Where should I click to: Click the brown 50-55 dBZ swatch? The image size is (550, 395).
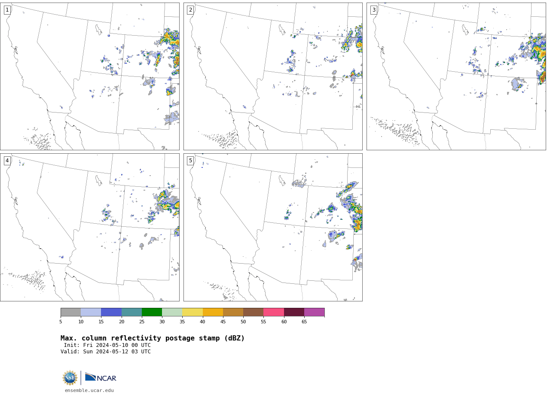pos(254,312)
